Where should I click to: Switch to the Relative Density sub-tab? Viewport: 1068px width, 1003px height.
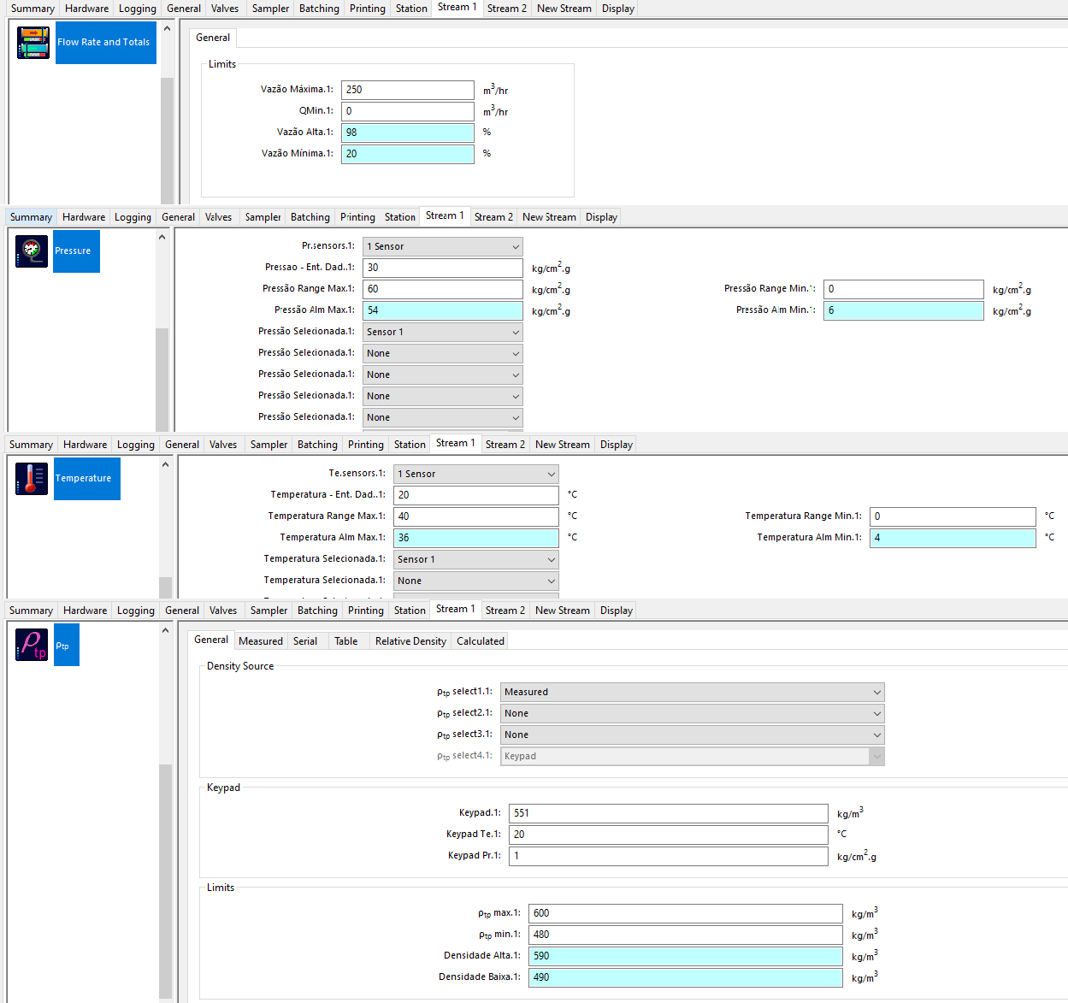coord(410,641)
